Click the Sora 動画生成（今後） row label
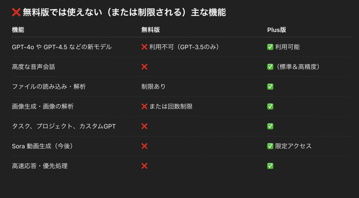This screenshot has width=359, height=198. point(43,146)
